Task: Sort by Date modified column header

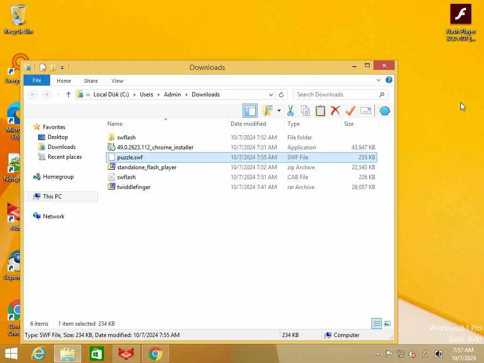Action: click(248, 123)
